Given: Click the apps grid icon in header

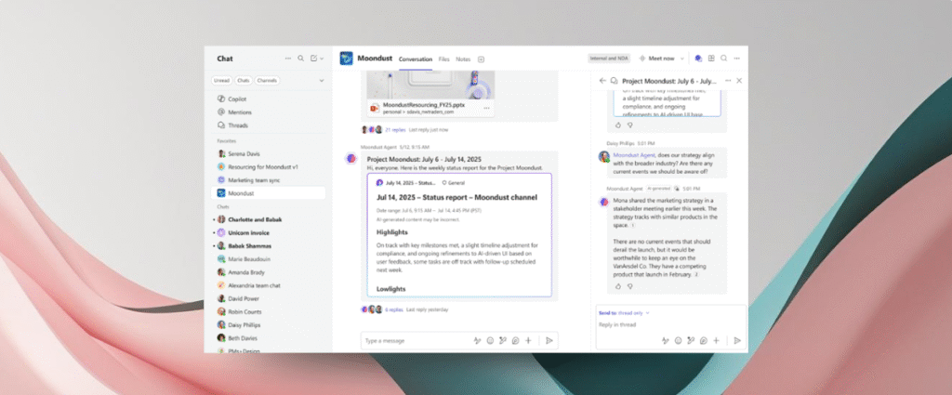Looking at the screenshot, I should pos(711,59).
